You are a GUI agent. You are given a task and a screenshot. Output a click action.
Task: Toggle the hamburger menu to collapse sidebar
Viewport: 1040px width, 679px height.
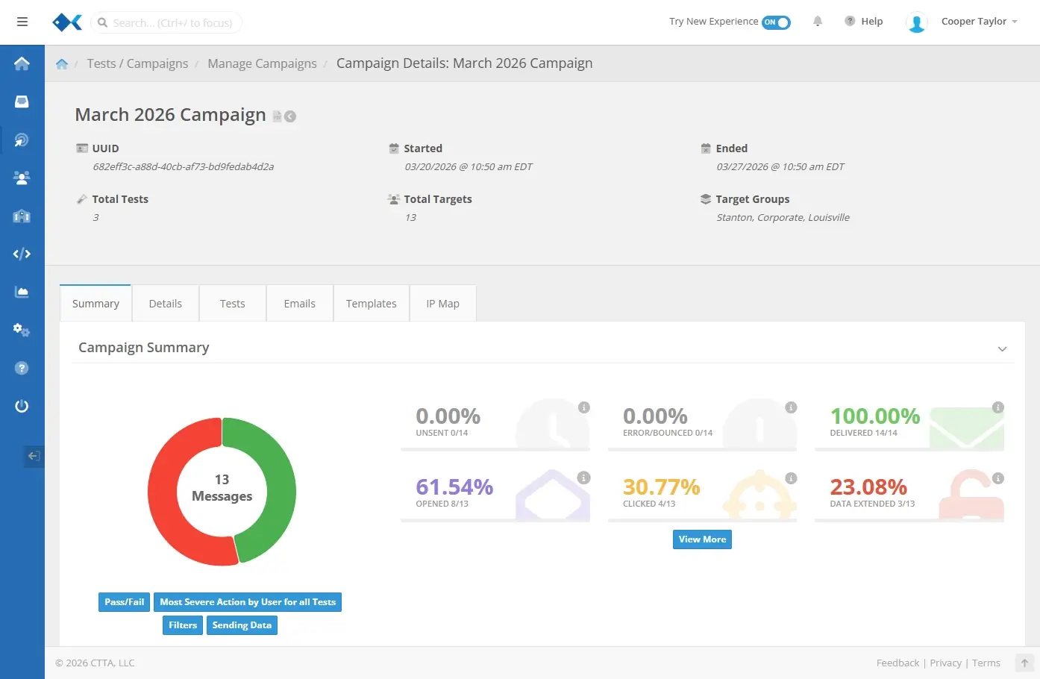(x=22, y=22)
